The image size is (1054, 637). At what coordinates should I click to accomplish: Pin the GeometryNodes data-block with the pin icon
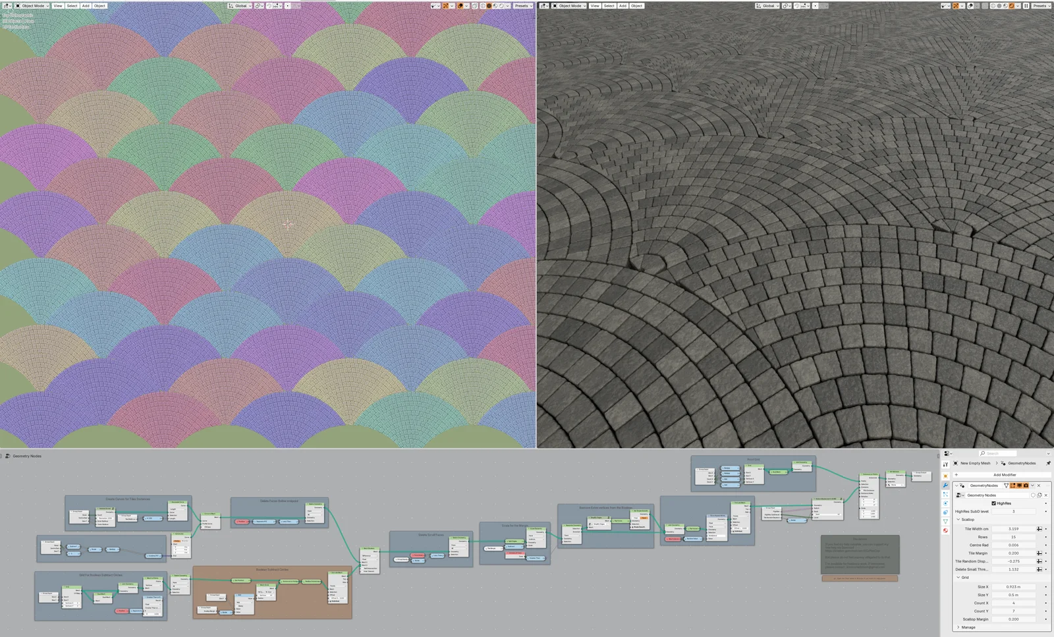(1048, 463)
